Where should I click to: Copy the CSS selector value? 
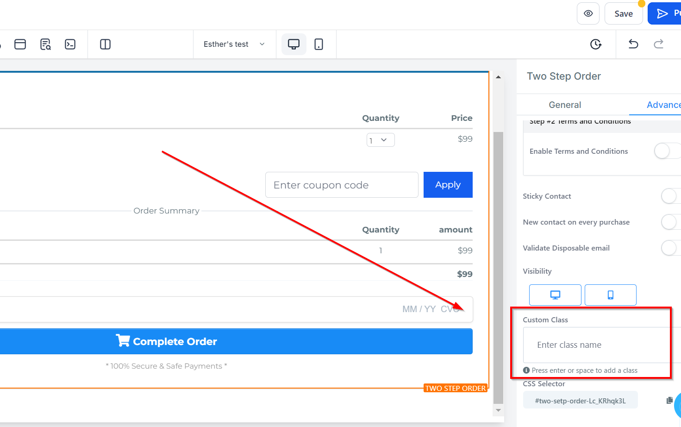(669, 400)
